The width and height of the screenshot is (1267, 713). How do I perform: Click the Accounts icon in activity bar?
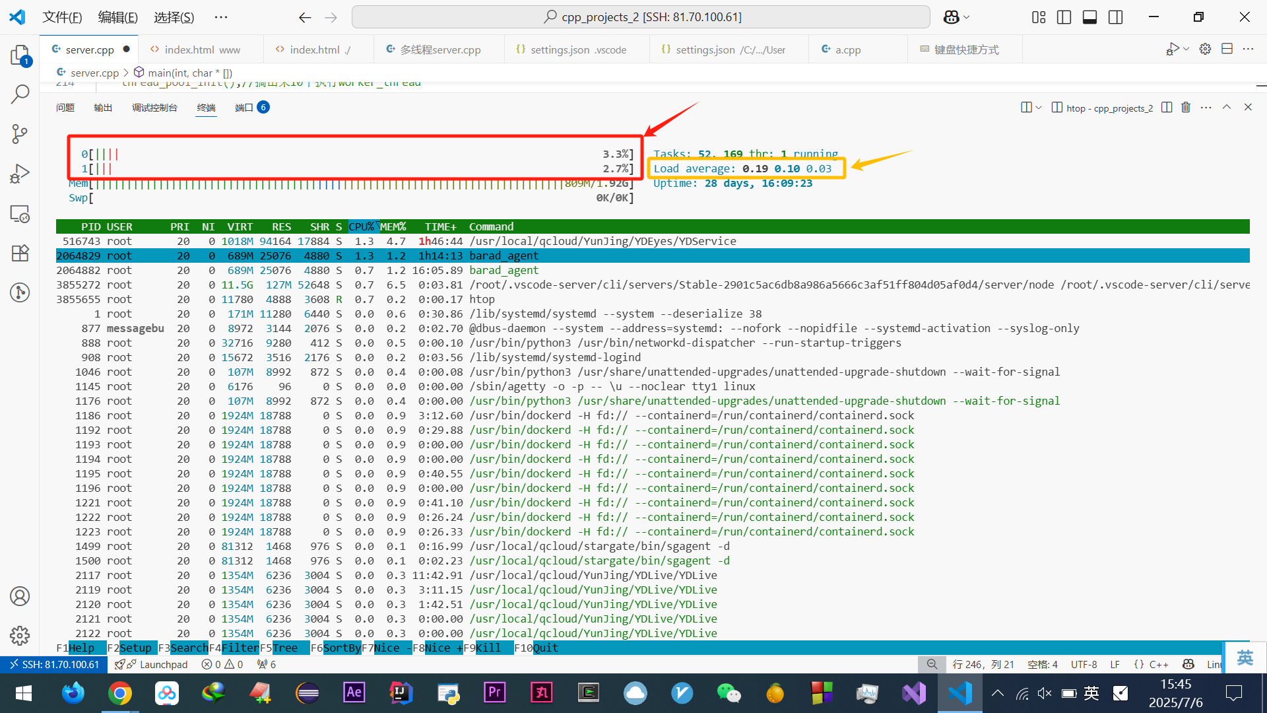[x=20, y=596]
